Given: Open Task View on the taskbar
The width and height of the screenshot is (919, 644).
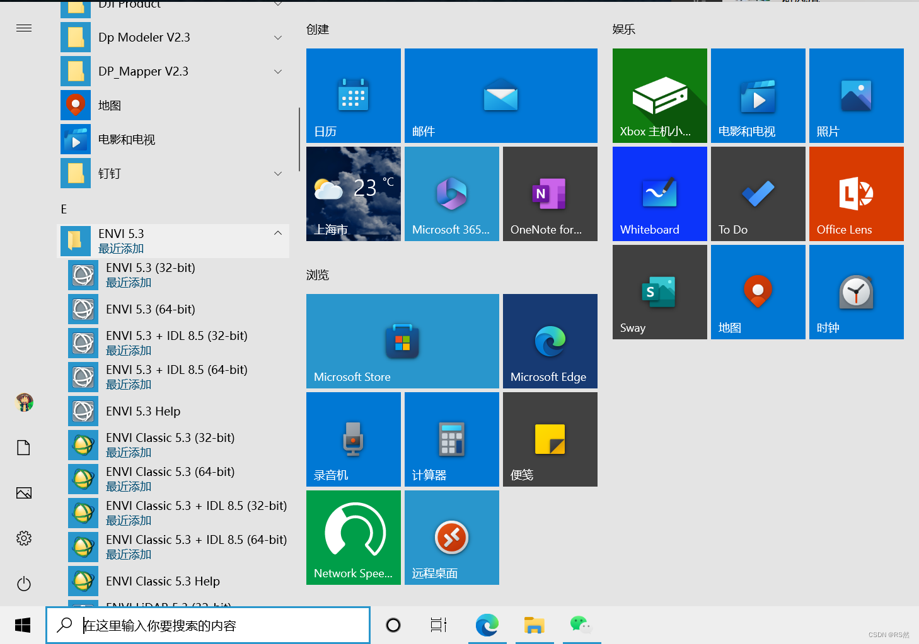Looking at the screenshot, I should click(439, 625).
